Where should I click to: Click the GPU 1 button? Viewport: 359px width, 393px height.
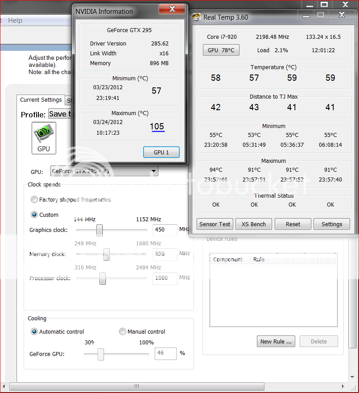(161, 152)
